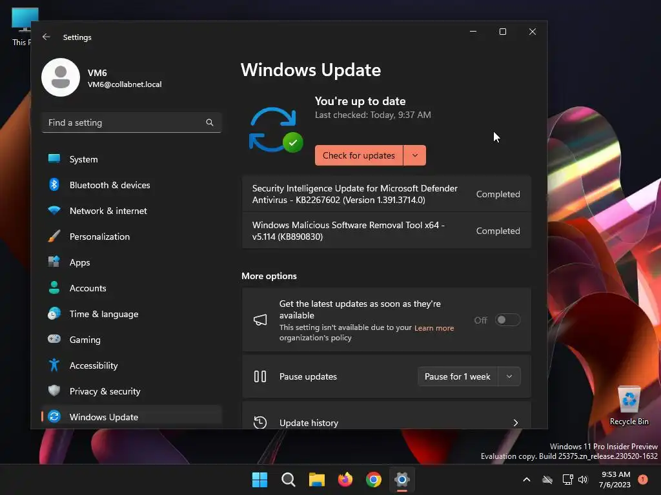Open Pause for 1 week duration dropdown
661x495 pixels.
(x=509, y=376)
